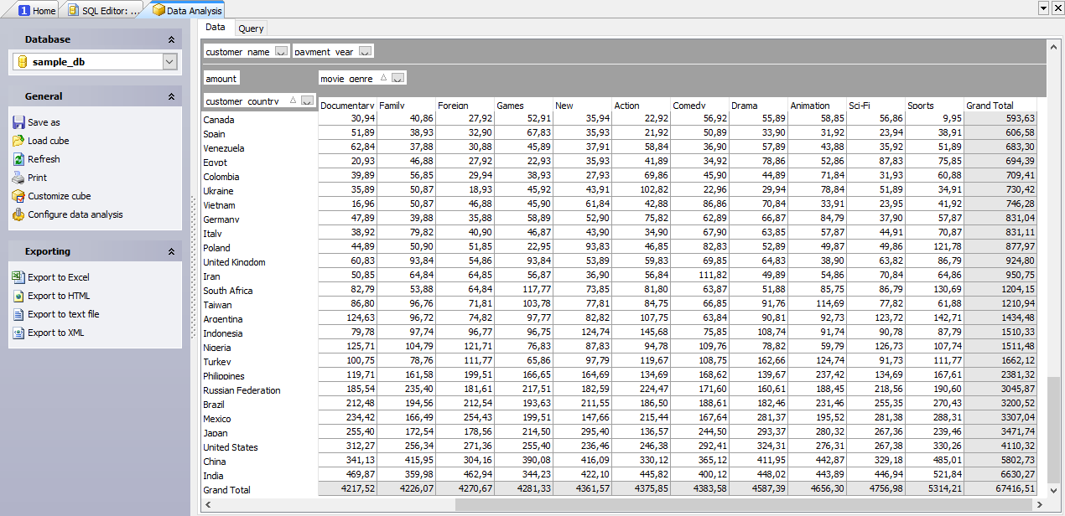
Task: Open the movie_genre field filter dropdown
Action: pos(398,78)
